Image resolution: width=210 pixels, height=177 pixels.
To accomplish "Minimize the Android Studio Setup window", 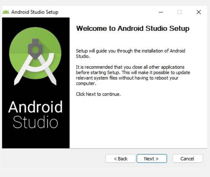I will pos(161,12).
